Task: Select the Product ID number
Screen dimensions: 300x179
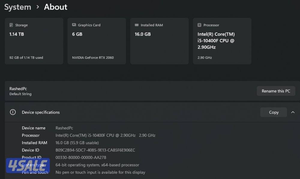Action: point(81,157)
